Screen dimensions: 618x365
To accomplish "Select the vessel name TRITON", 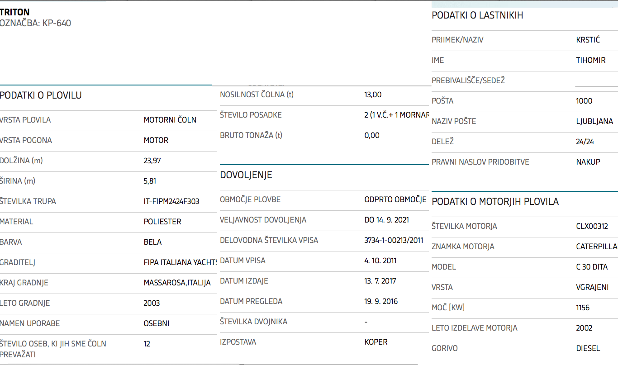I will pos(15,12).
